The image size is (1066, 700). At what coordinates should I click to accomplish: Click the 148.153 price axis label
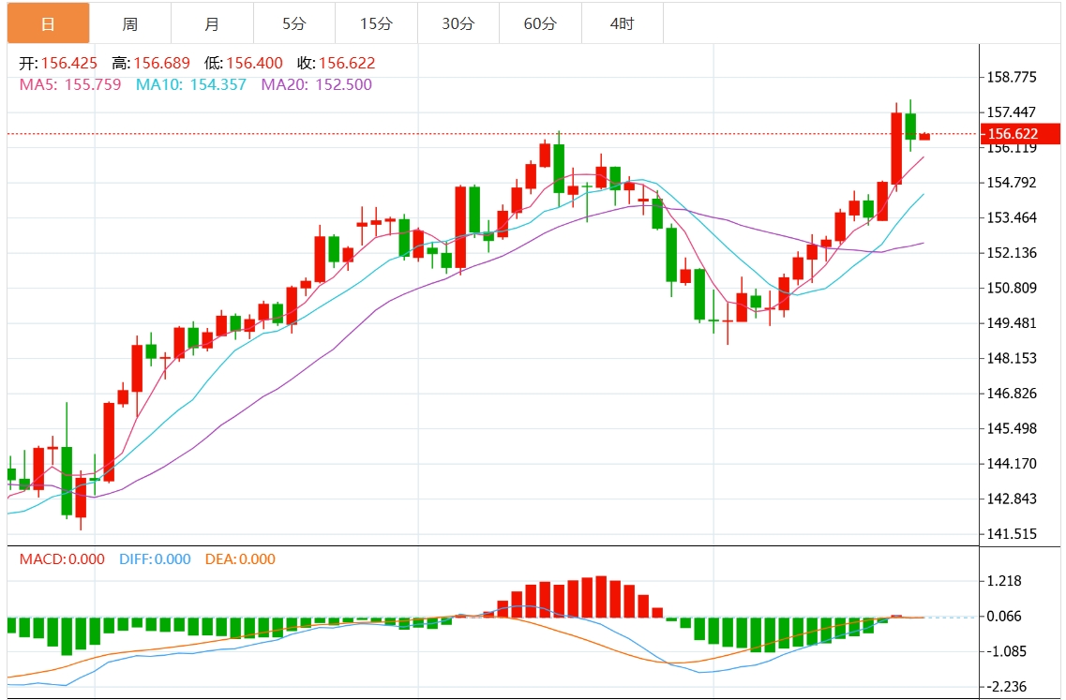pos(1012,358)
